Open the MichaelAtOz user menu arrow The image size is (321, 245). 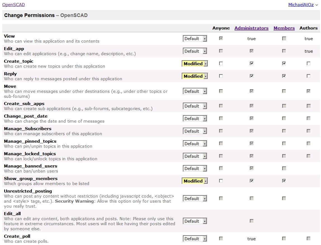coord(317,5)
